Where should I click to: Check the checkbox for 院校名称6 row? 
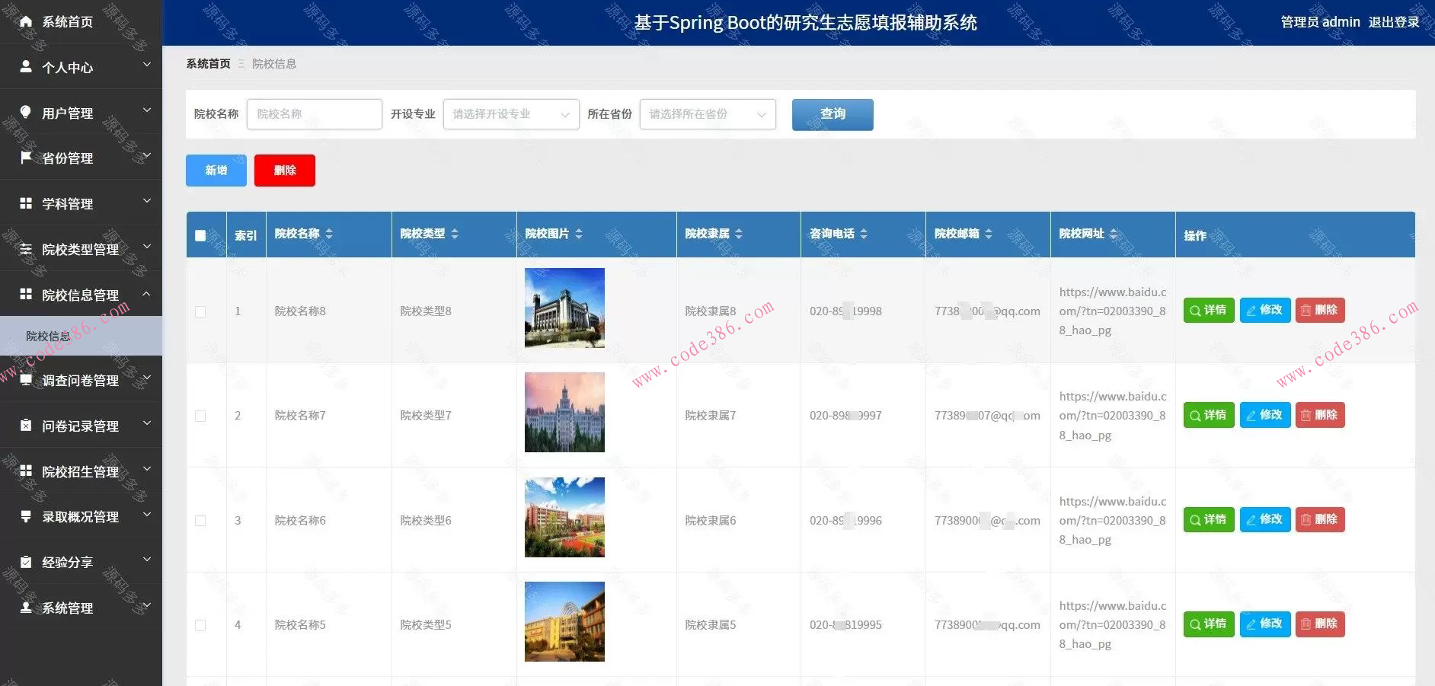pyautogui.click(x=201, y=520)
